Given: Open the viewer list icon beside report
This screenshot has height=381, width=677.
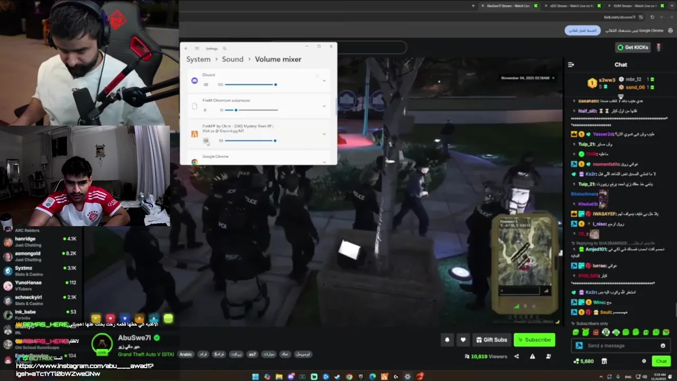Looking at the screenshot, I should pos(548,357).
